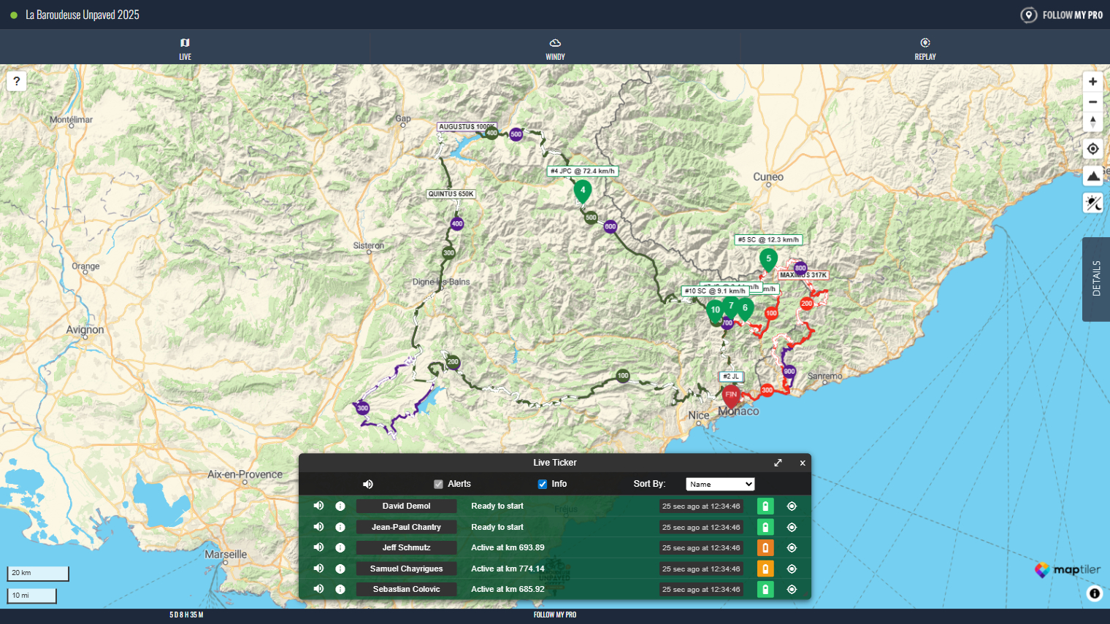Toggle terrain view with mountain icon
1110x624 pixels.
point(1092,176)
